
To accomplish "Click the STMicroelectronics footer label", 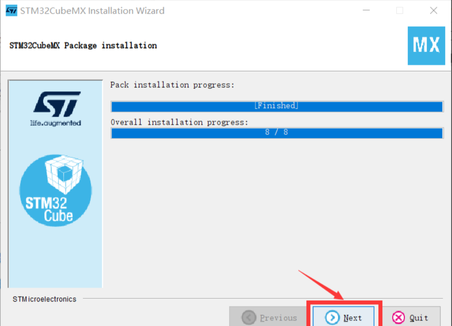I will pos(44,299).
